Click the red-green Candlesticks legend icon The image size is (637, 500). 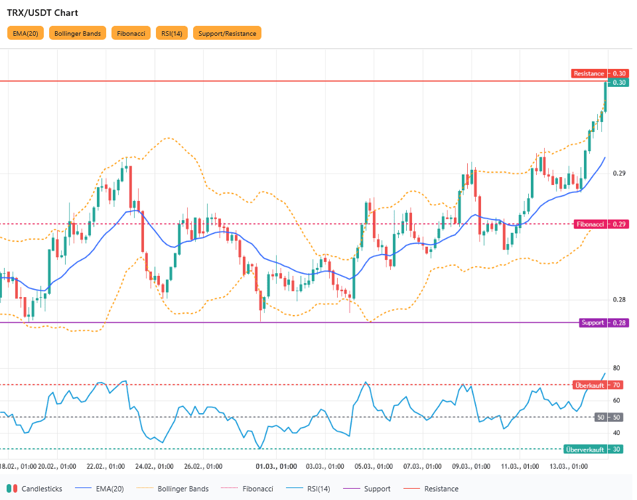click(11, 489)
